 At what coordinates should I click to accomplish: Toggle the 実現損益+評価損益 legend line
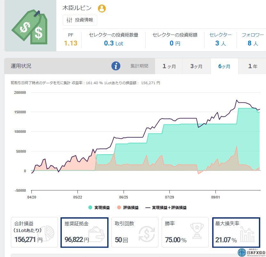pyautogui.click(x=166, y=207)
